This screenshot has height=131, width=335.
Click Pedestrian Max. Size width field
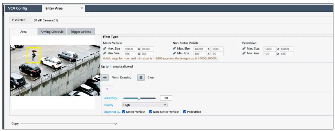[x=270, y=49]
